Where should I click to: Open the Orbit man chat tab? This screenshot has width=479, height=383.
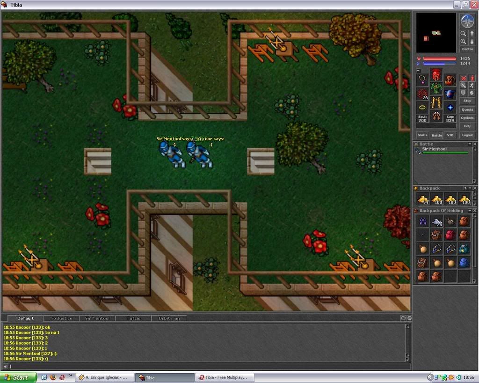pyautogui.click(x=169, y=318)
